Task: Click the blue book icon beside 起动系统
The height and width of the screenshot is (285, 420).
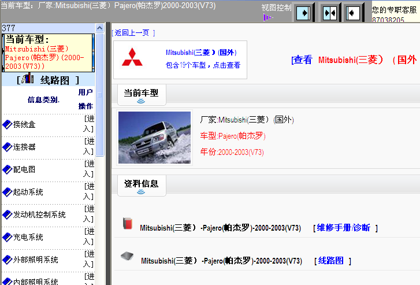Action: click(8, 192)
